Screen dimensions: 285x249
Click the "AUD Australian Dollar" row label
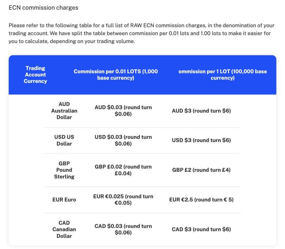point(64,111)
